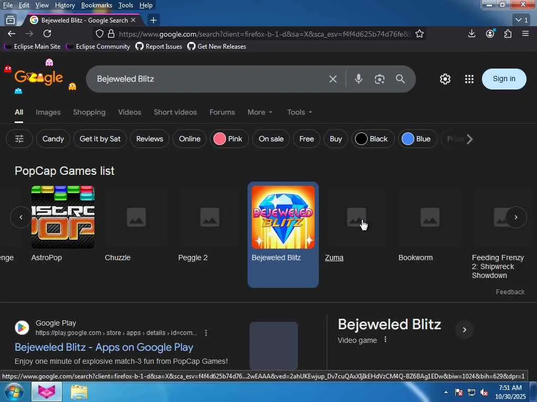
Task: Open the Extensions puzzle icon
Action: 508,33
